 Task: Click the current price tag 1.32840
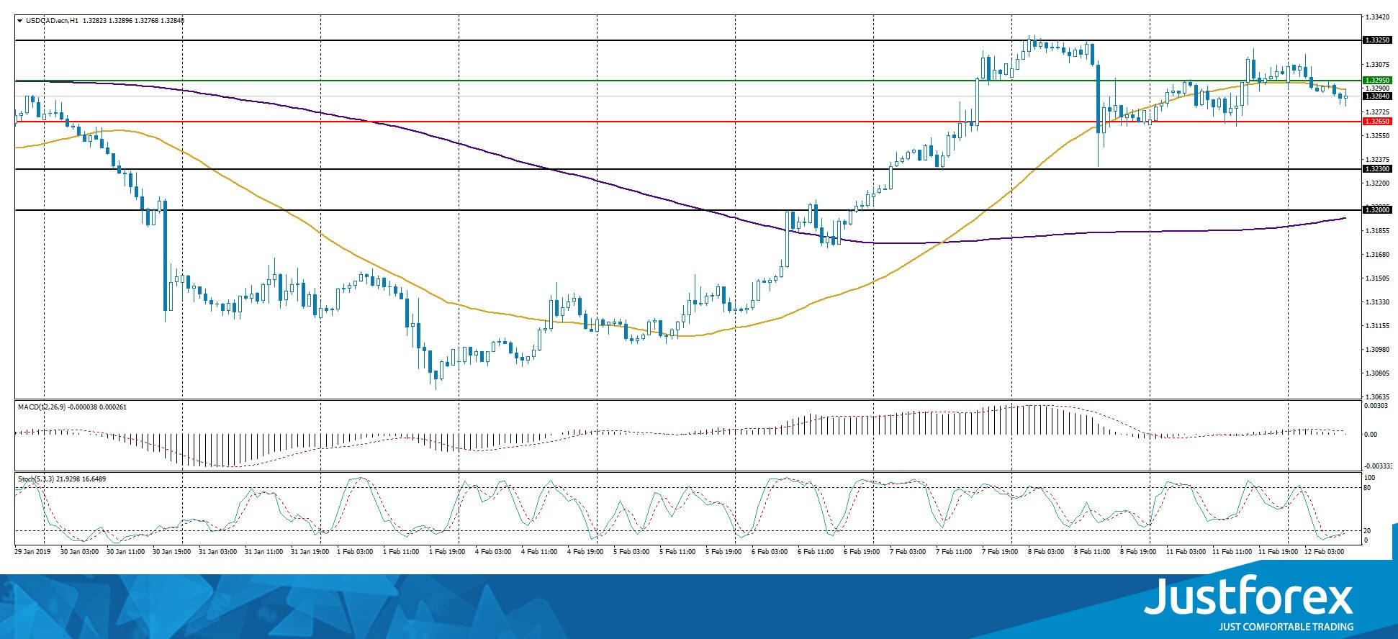pos(1377,96)
